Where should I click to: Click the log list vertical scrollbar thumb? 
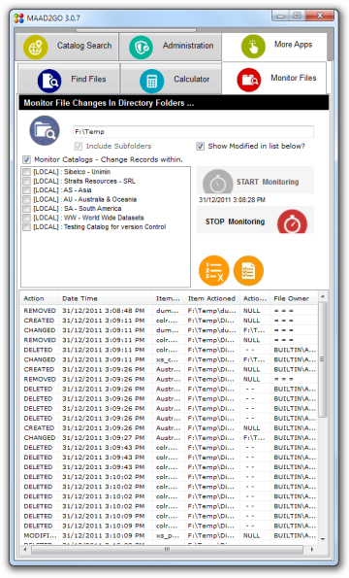[323, 359]
